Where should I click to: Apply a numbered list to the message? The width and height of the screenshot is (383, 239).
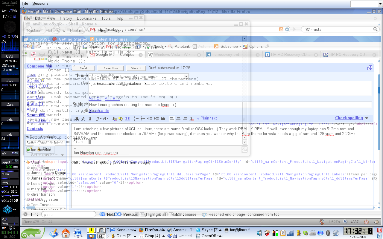[x=136, y=119]
